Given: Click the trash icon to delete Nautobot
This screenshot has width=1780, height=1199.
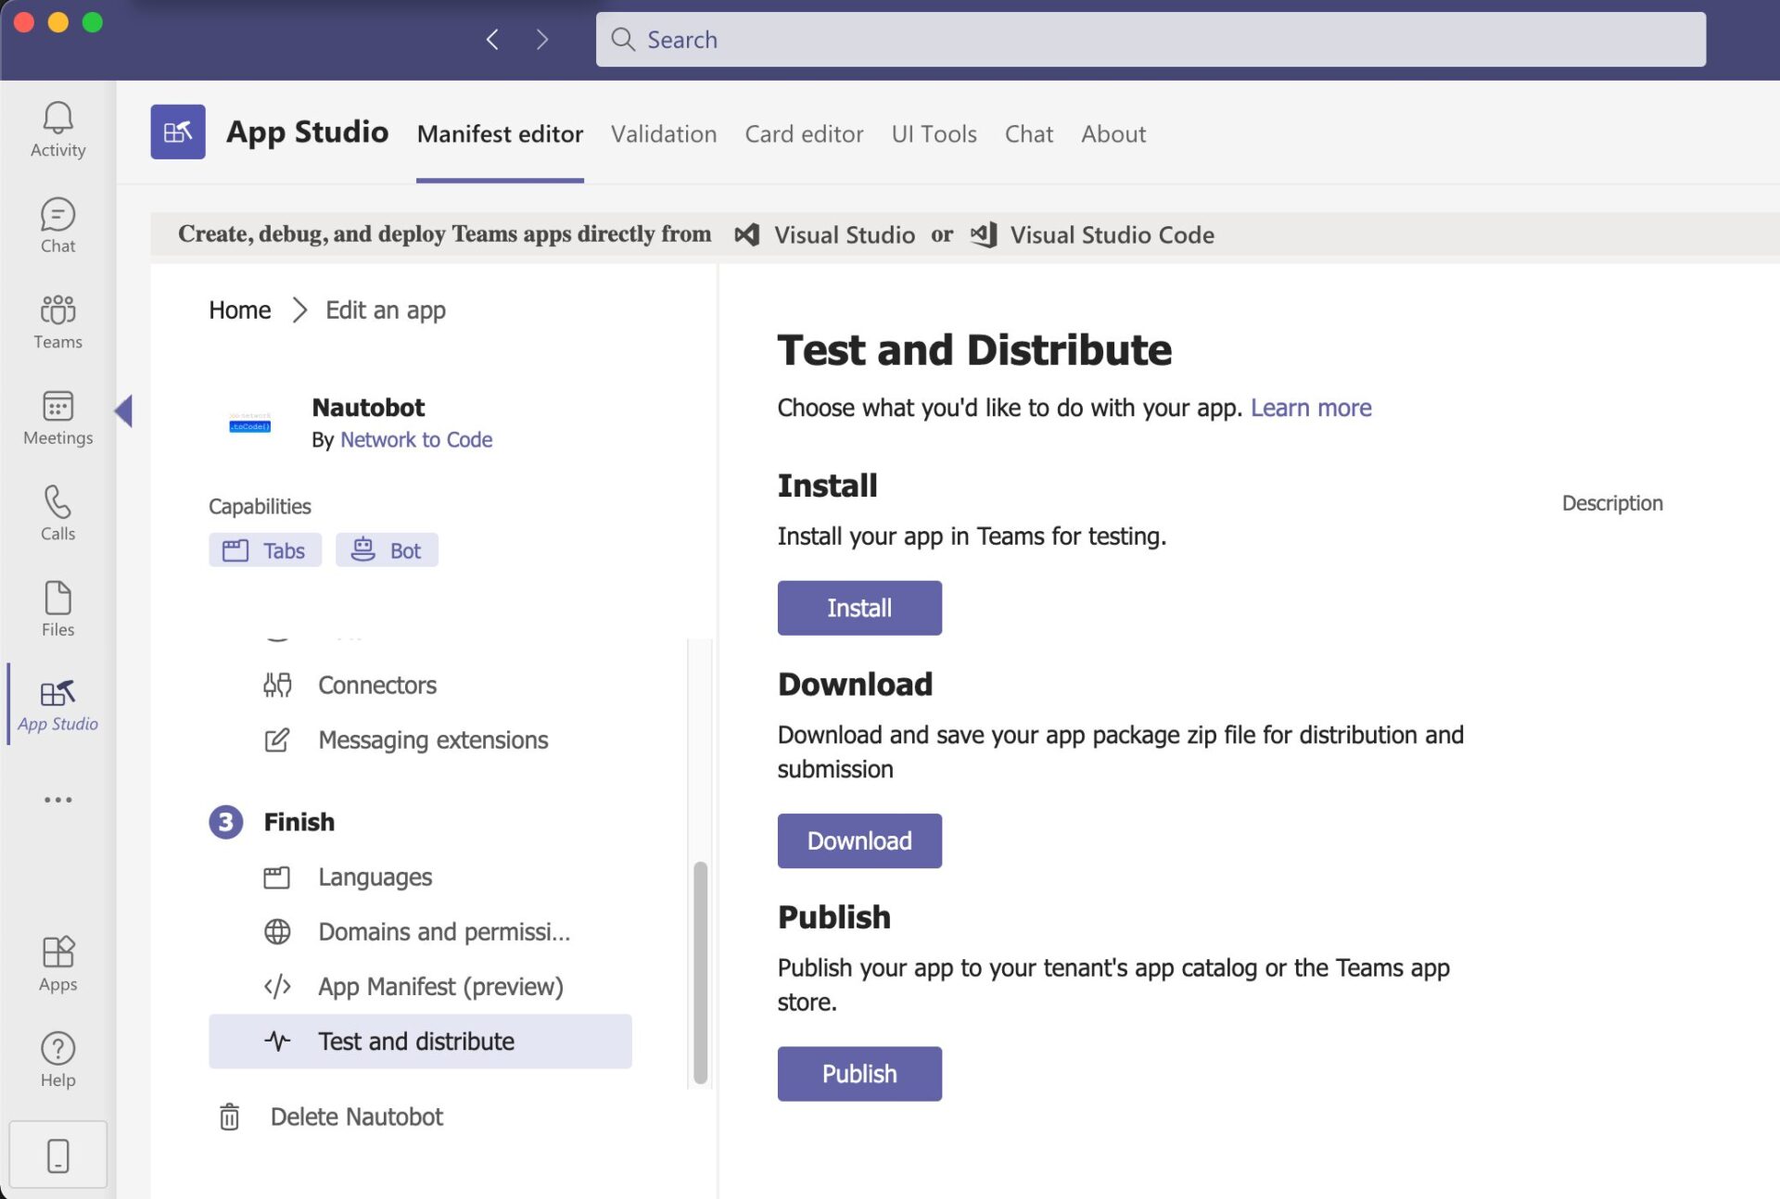Looking at the screenshot, I should pos(229,1117).
